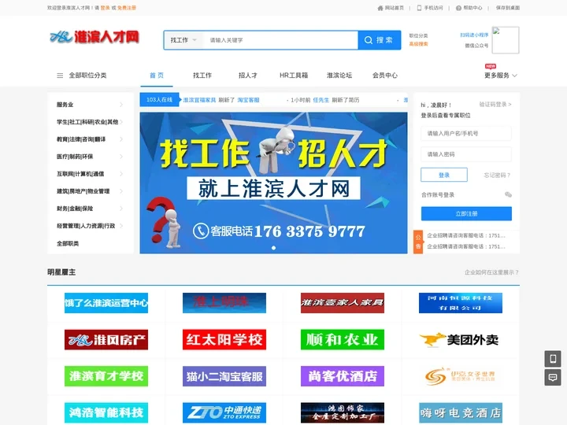
Task: Focus the username/phone input field
Action: (466, 133)
